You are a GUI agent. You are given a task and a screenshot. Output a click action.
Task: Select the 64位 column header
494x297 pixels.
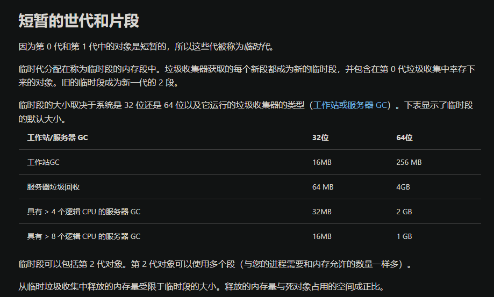(404, 137)
